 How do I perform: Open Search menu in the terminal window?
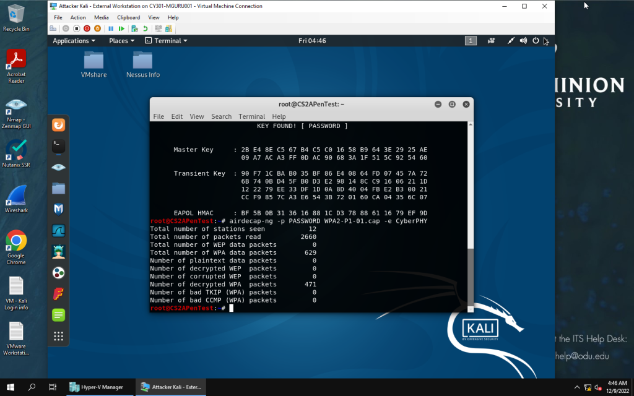221,116
